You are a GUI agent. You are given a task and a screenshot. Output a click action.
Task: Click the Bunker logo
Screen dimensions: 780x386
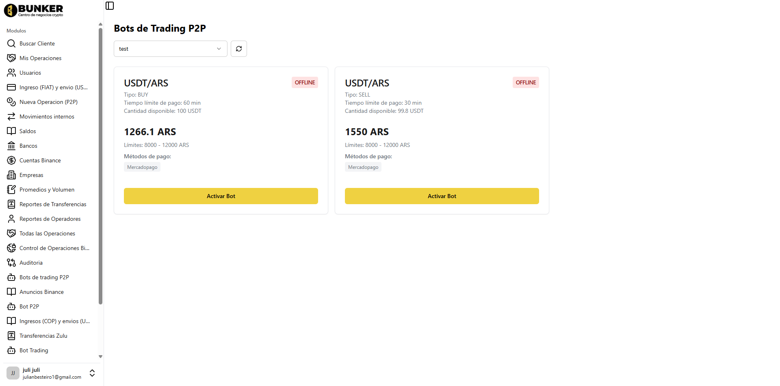click(x=34, y=10)
